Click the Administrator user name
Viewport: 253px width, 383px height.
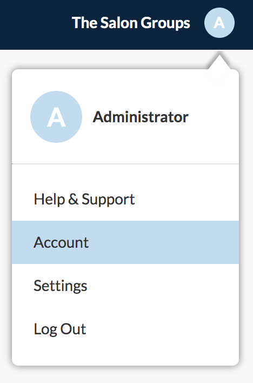[141, 117]
